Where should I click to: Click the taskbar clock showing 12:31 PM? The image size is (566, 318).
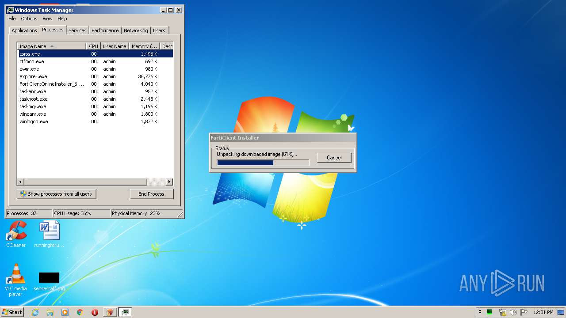[543, 312]
